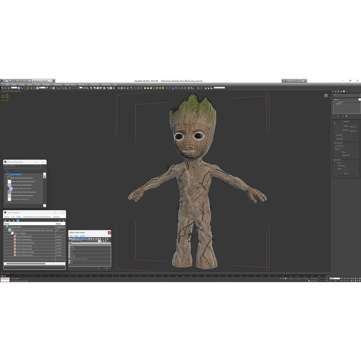Image resolution: width=361 pixels, height=361 pixels.
Task: Open the Search binoculars icon in title bar
Action: tap(286, 81)
